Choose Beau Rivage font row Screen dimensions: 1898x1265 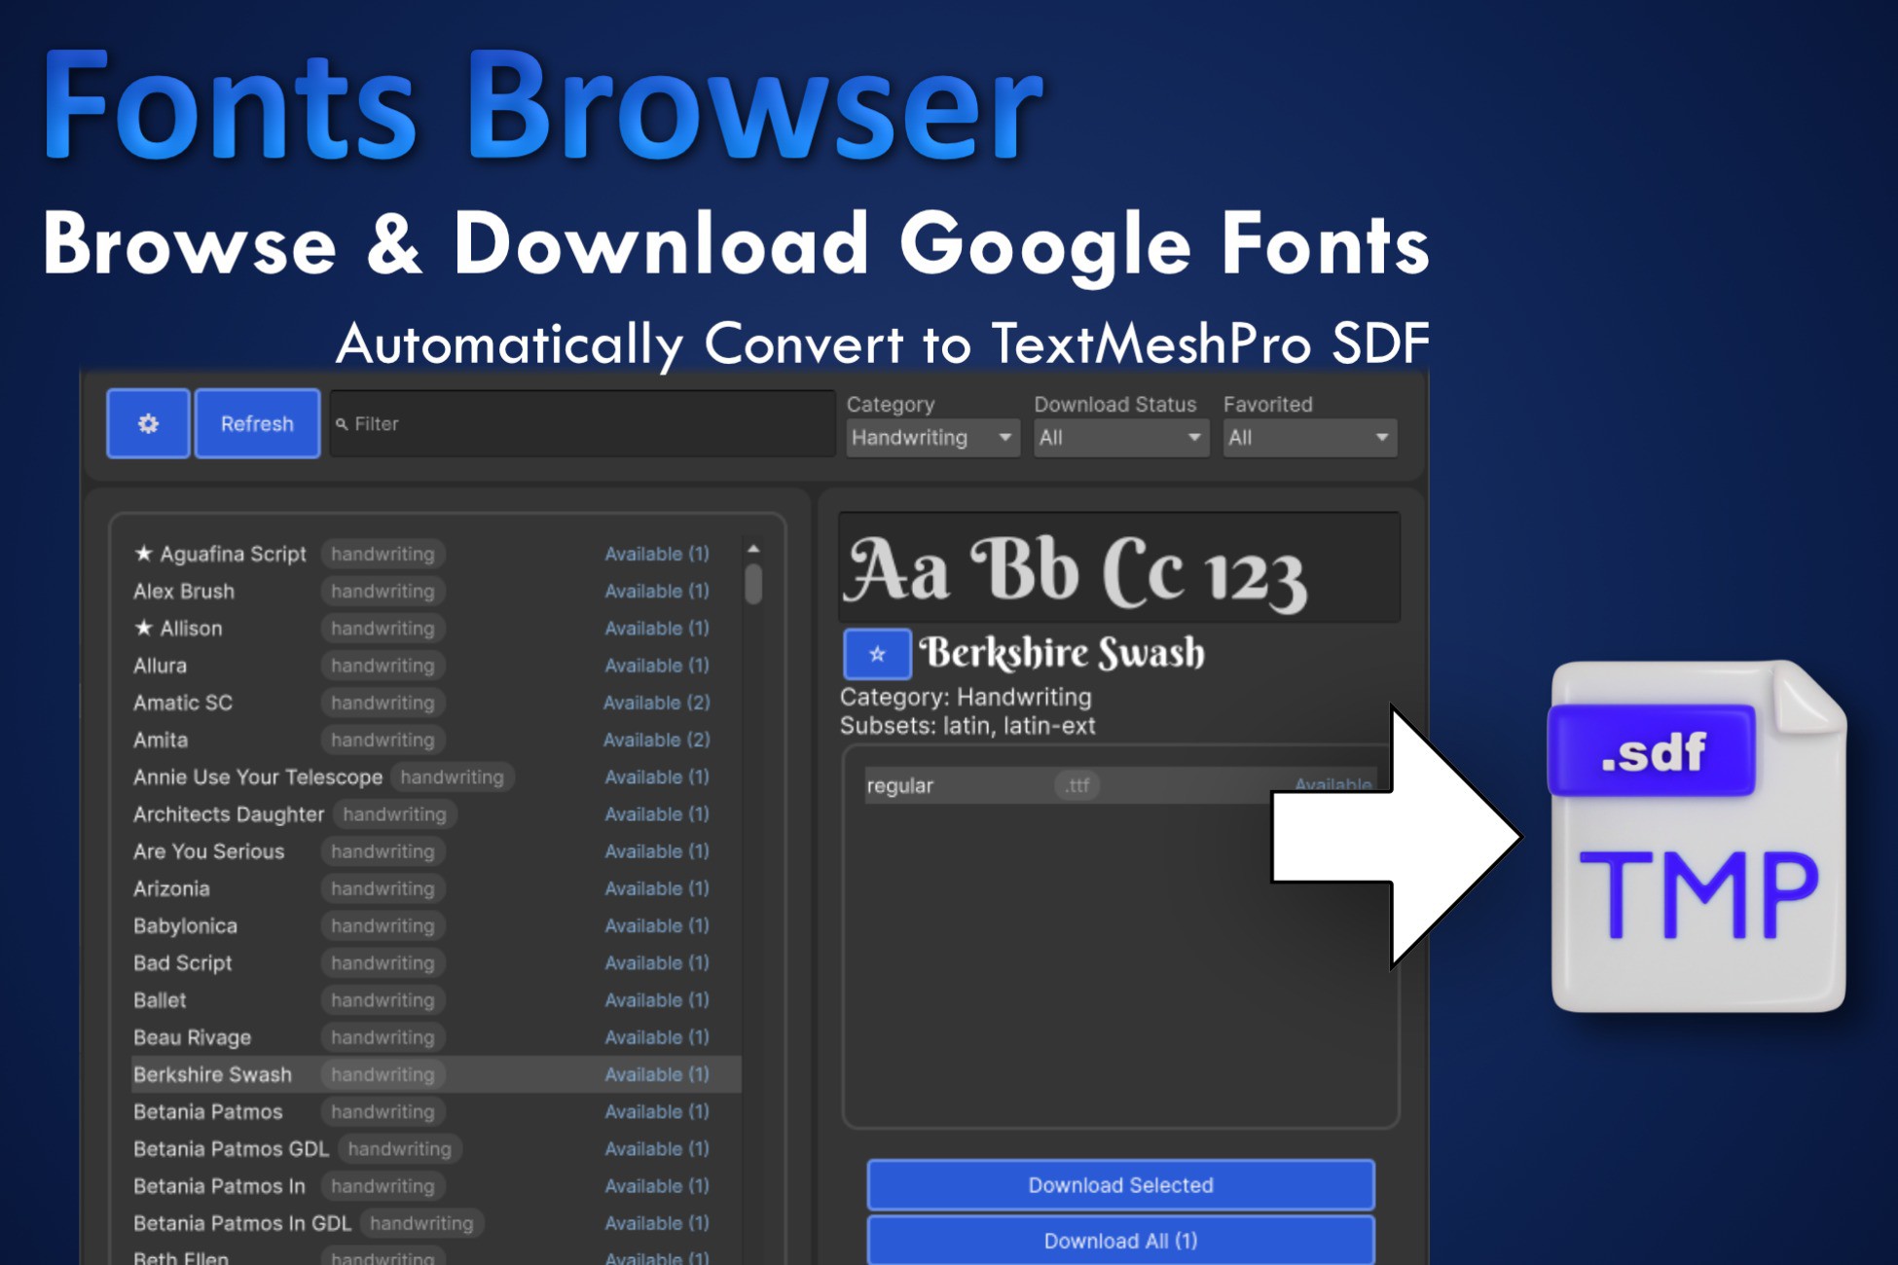[436, 1037]
